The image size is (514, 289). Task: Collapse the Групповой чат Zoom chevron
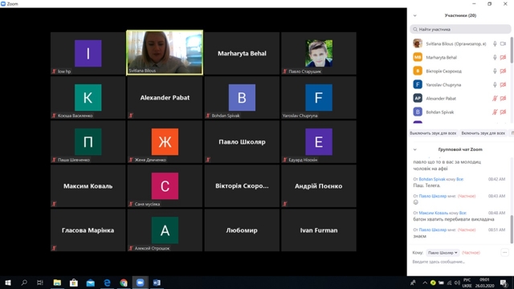(x=414, y=149)
